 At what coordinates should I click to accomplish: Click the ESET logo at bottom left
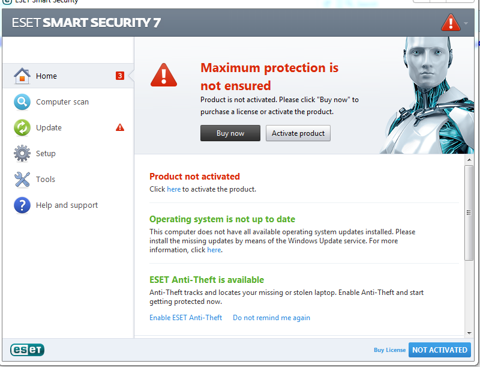pos(27,350)
